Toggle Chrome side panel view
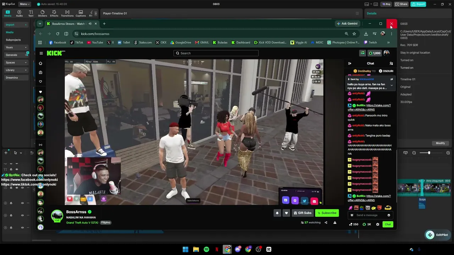 pos(66,34)
